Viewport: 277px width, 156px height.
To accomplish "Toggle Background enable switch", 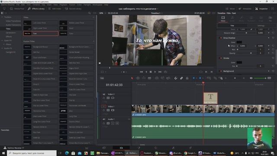I will (220, 71).
